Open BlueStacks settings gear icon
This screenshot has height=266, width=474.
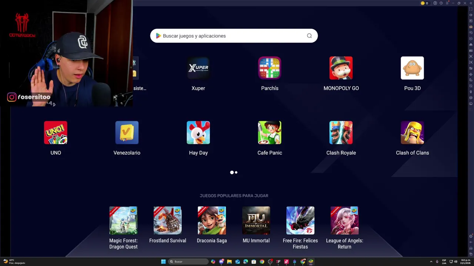[x=471, y=236]
